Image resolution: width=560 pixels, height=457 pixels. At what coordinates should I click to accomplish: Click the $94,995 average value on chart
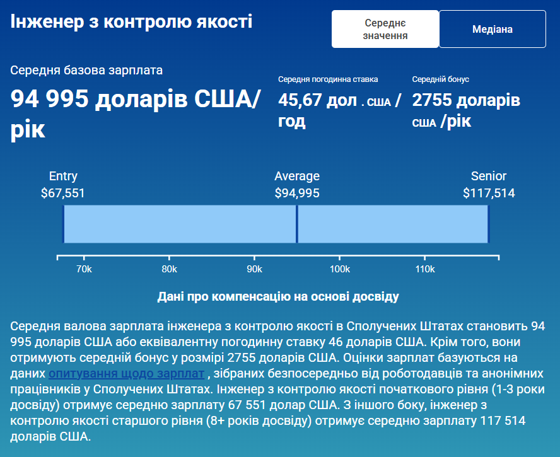point(297,193)
